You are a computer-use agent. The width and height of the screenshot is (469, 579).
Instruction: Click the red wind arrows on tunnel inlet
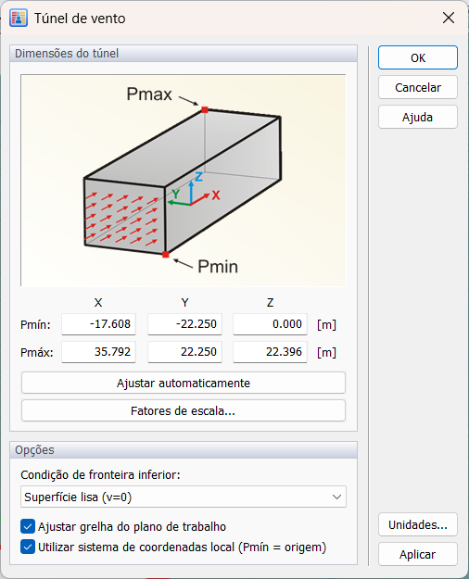[122, 219]
